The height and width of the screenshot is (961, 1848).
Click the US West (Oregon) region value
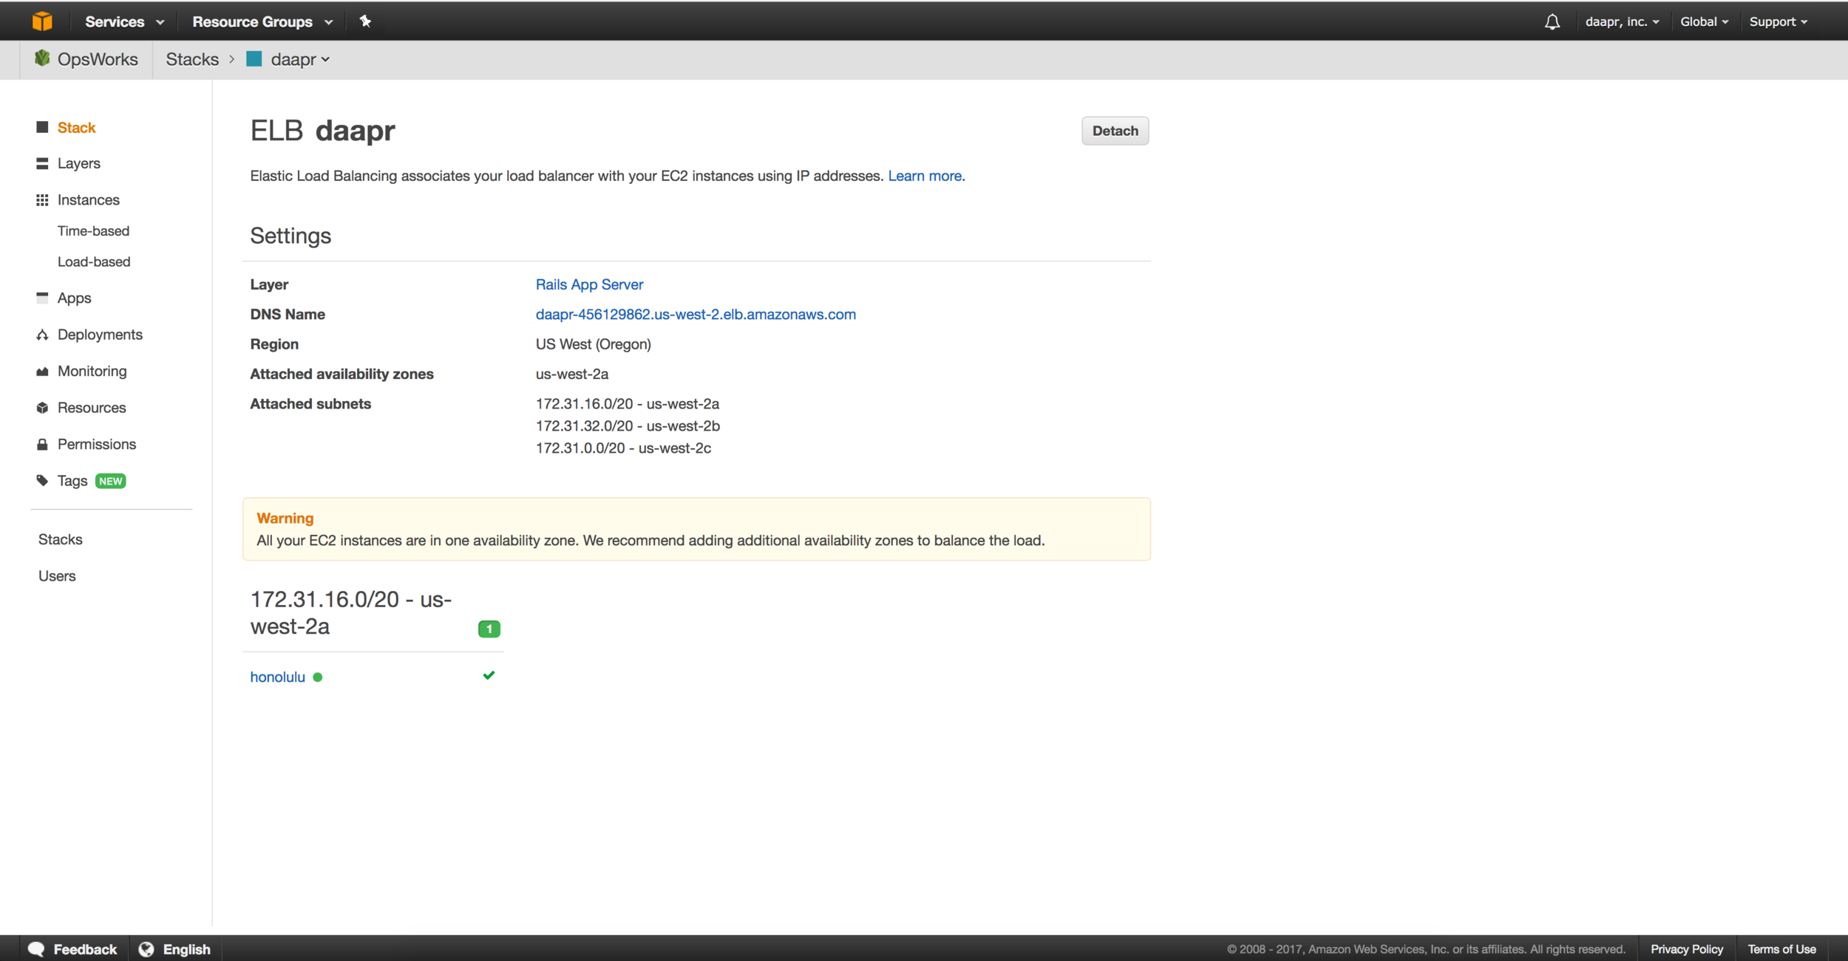click(593, 344)
